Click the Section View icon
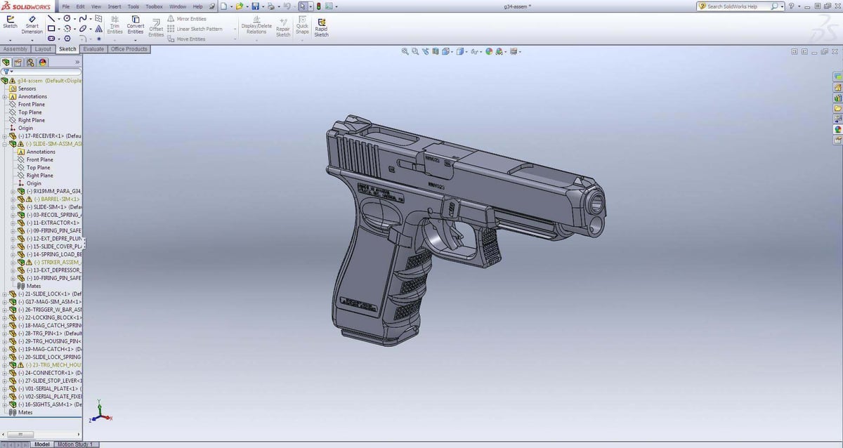The image size is (843, 448). 436,51
